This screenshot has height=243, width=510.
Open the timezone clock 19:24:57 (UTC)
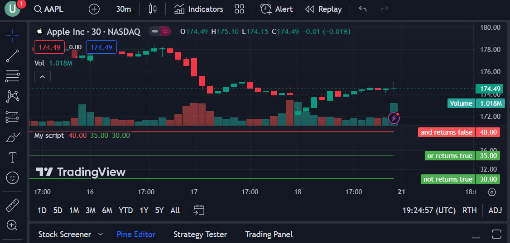pyautogui.click(x=429, y=210)
